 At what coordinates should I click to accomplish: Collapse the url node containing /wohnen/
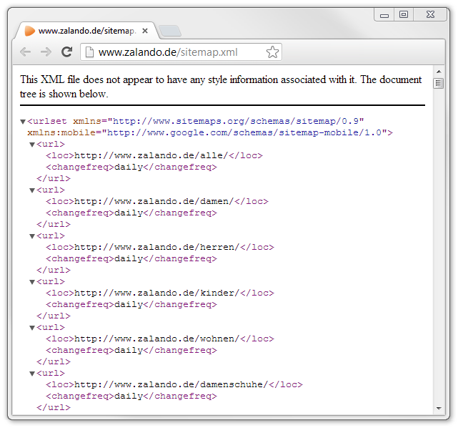(32, 328)
